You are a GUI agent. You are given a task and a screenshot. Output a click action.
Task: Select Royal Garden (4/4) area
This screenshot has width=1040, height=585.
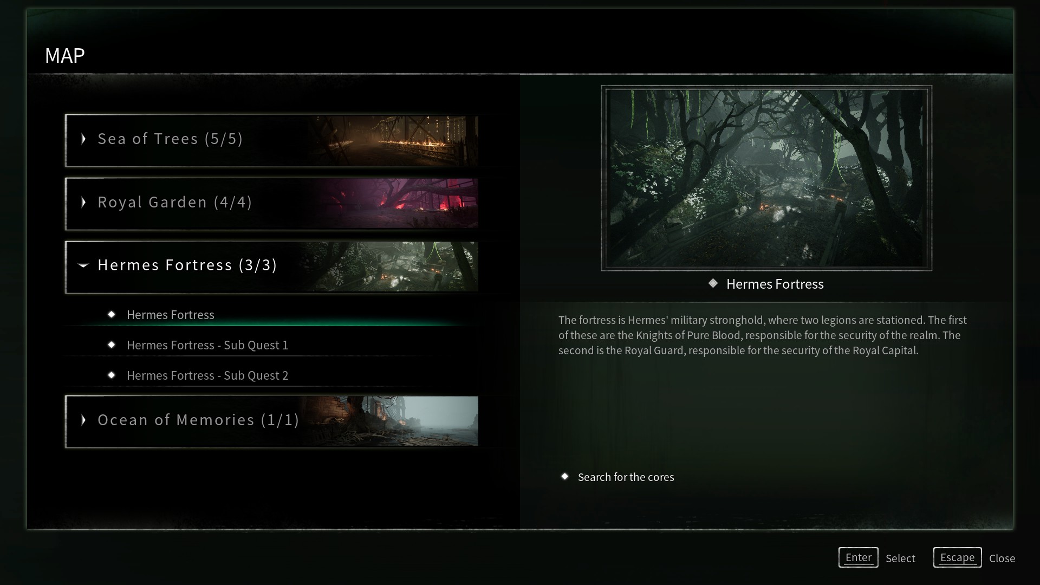coord(272,204)
